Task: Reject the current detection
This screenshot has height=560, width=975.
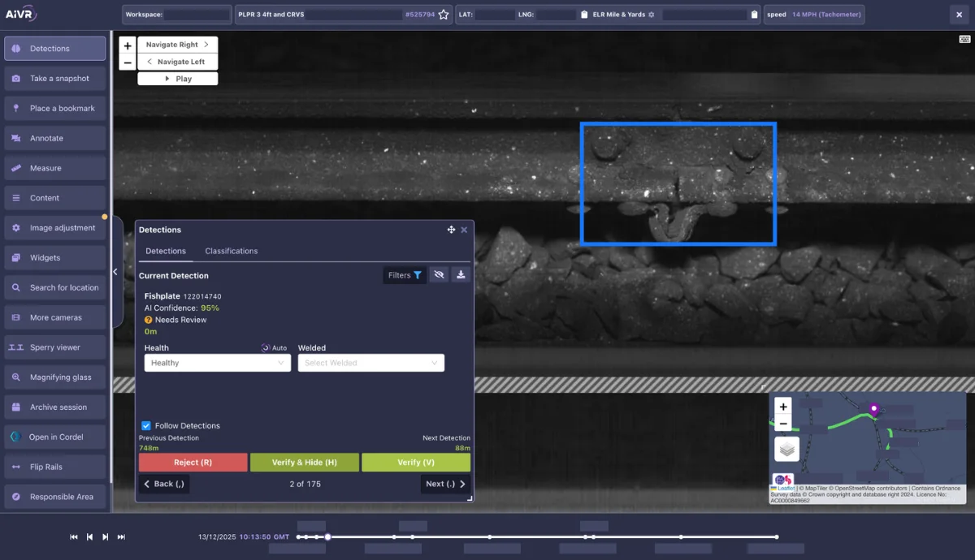Action: point(193,463)
